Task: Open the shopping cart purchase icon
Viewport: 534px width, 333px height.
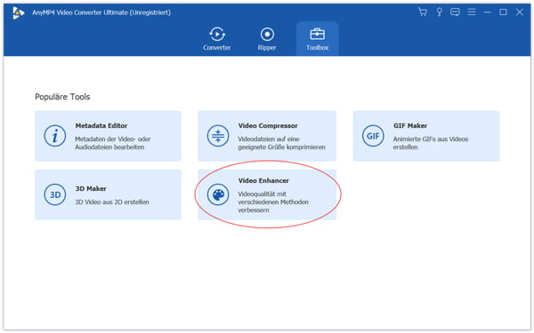Action: point(423,12)
